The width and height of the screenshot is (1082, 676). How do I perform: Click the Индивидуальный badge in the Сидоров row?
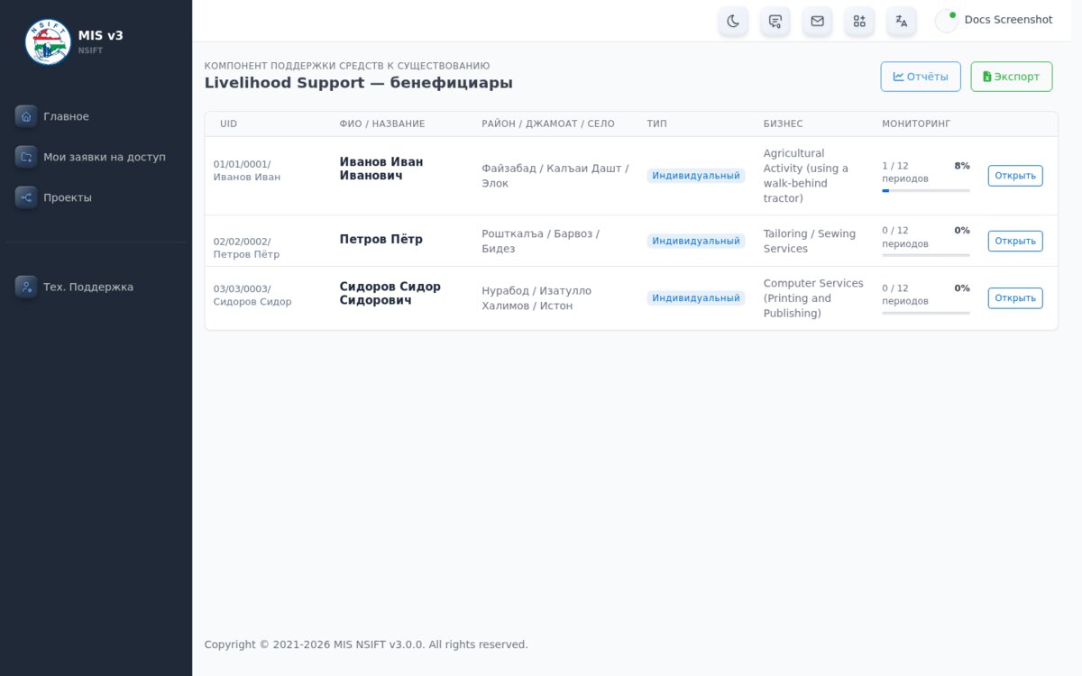tap(696, 298)
